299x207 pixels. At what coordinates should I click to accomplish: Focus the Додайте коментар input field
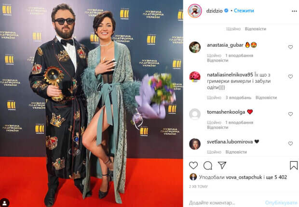click(x=225, y=203)
